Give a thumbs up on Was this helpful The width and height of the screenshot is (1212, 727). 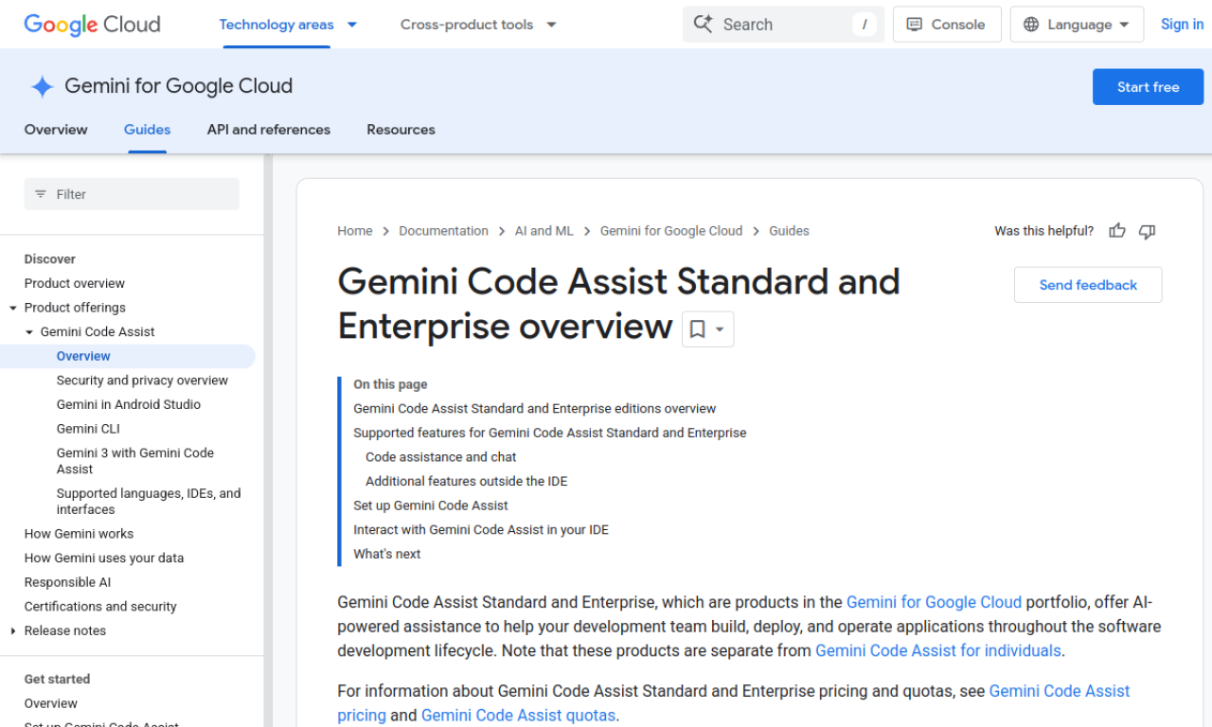pos(1116,230)
